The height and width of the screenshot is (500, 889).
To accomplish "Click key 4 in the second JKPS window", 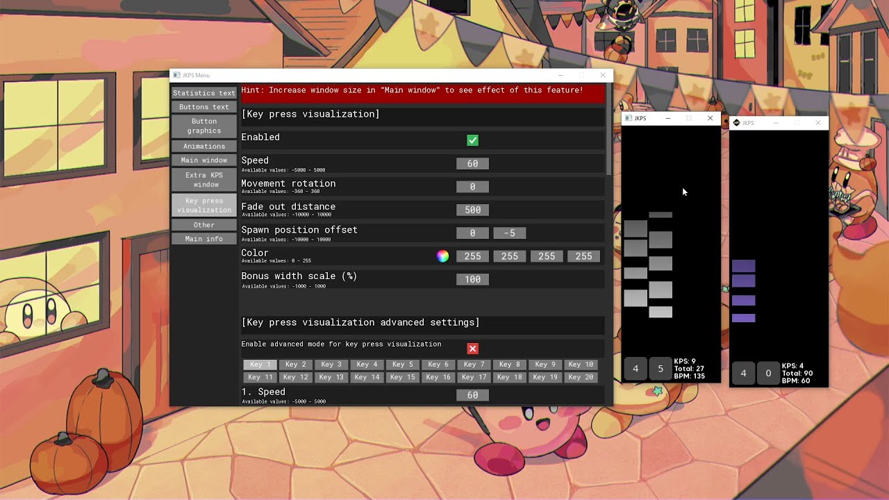I will tap(743, 373).
